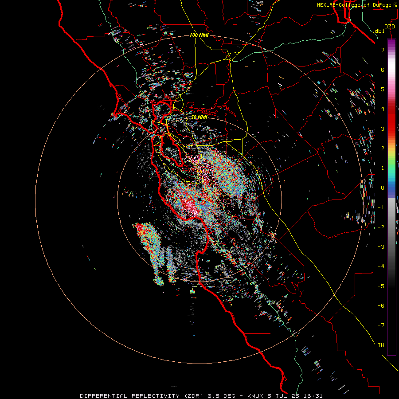Click the ZDR color bar legend

[x=391, y=197]
